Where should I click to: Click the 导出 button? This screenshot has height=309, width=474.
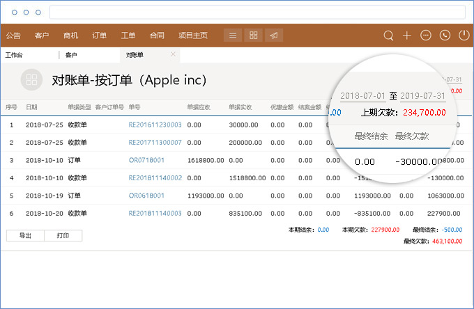point(25,236)
